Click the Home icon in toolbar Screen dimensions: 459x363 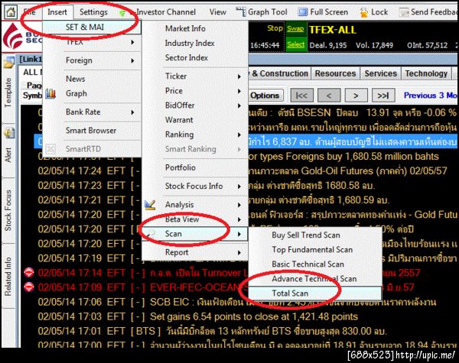tap(11, 12)
